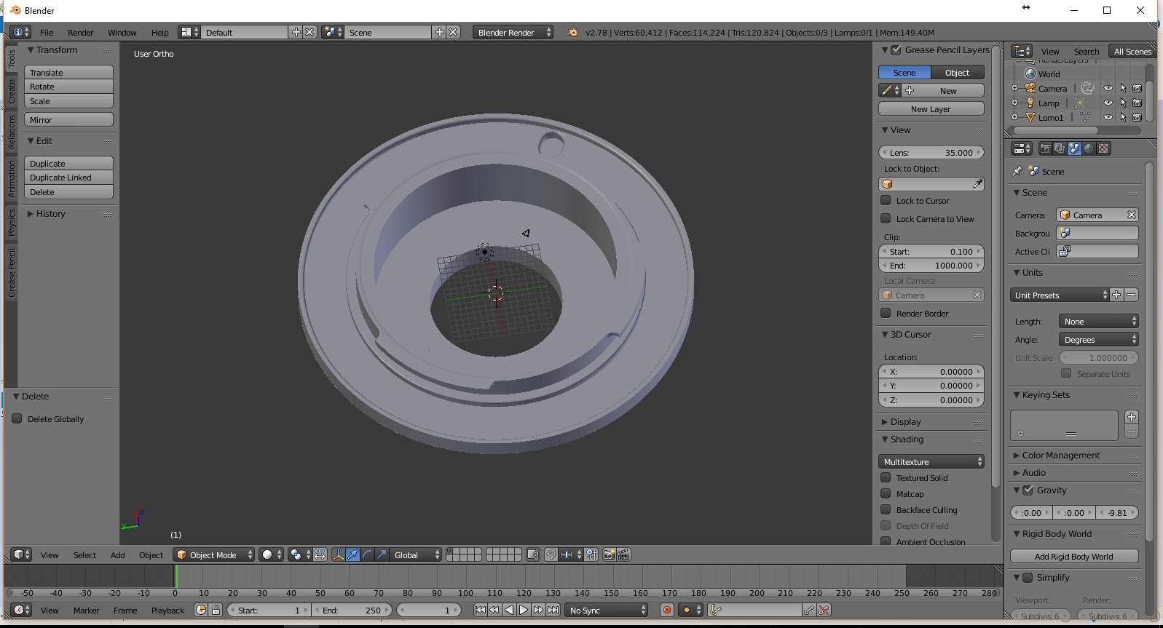Enable the Backface Culling checkbox
This screenshot has height=628, width=1163.
click(x=886, y=510)
